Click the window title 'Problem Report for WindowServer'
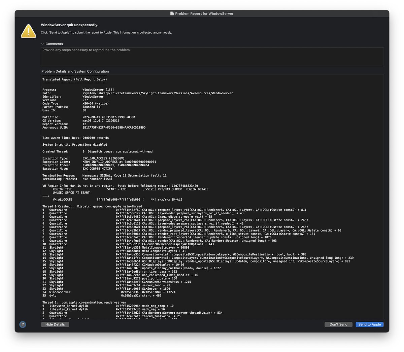 click(204, 13)
